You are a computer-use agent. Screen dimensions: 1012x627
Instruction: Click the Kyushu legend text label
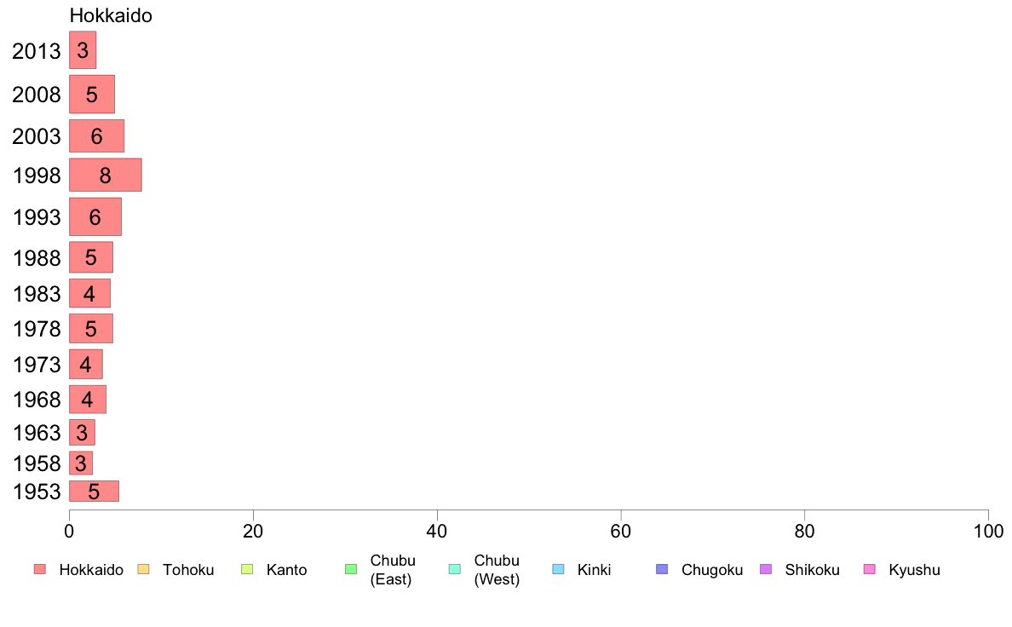tap(914, 570)
